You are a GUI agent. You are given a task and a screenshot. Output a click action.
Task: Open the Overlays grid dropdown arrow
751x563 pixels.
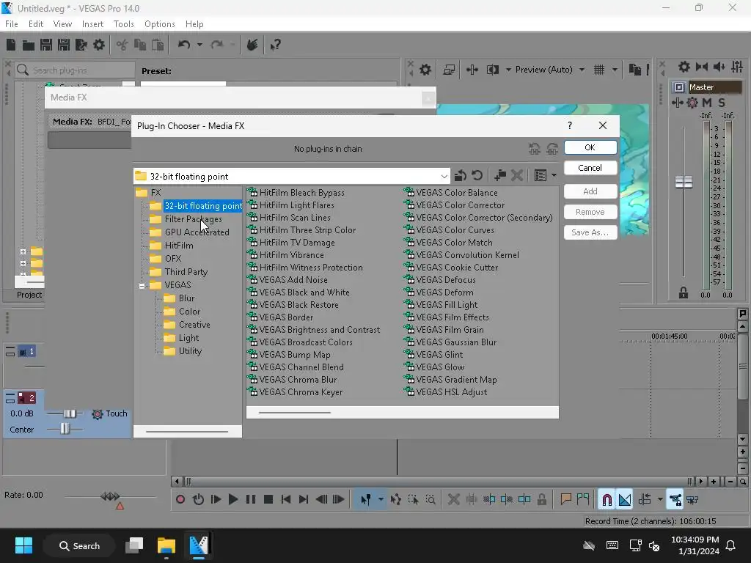615,70
